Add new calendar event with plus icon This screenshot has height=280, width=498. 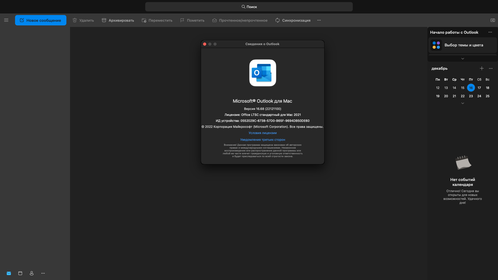pos(482,68)
